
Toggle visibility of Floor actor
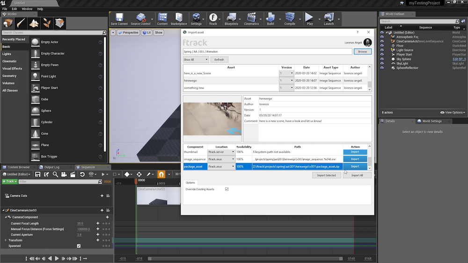(382, 46)
